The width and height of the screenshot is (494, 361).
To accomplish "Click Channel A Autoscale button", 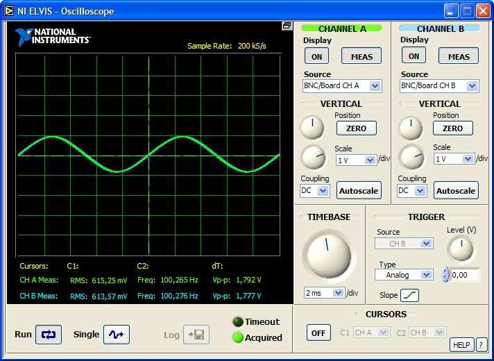I will [x=359, y=190].
